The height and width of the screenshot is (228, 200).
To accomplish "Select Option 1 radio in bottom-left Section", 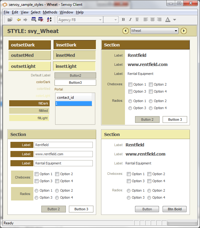I will click(x=36, y=190).
